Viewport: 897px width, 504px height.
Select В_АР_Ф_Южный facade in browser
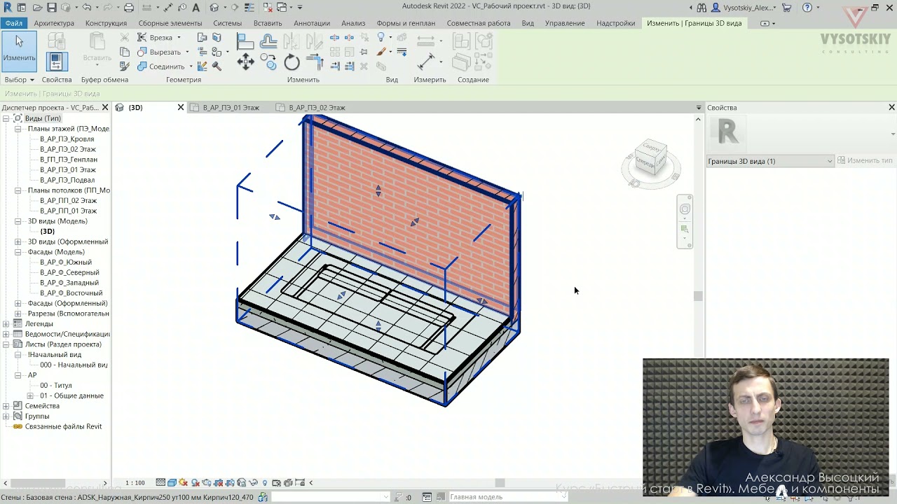pyautogui.click(x=66, y=262)
